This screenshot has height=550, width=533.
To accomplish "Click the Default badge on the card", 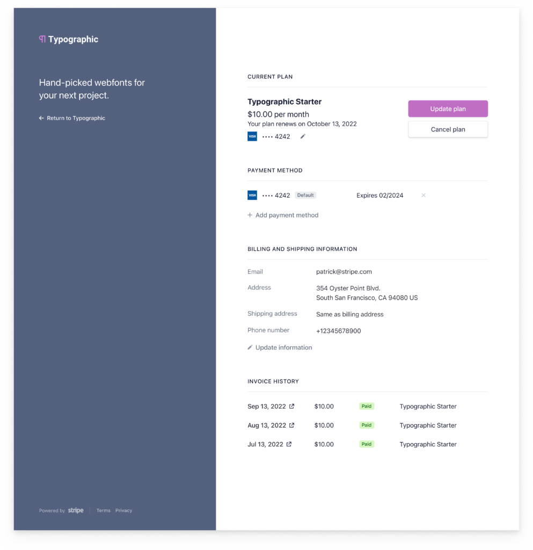I will pos(305,196).
